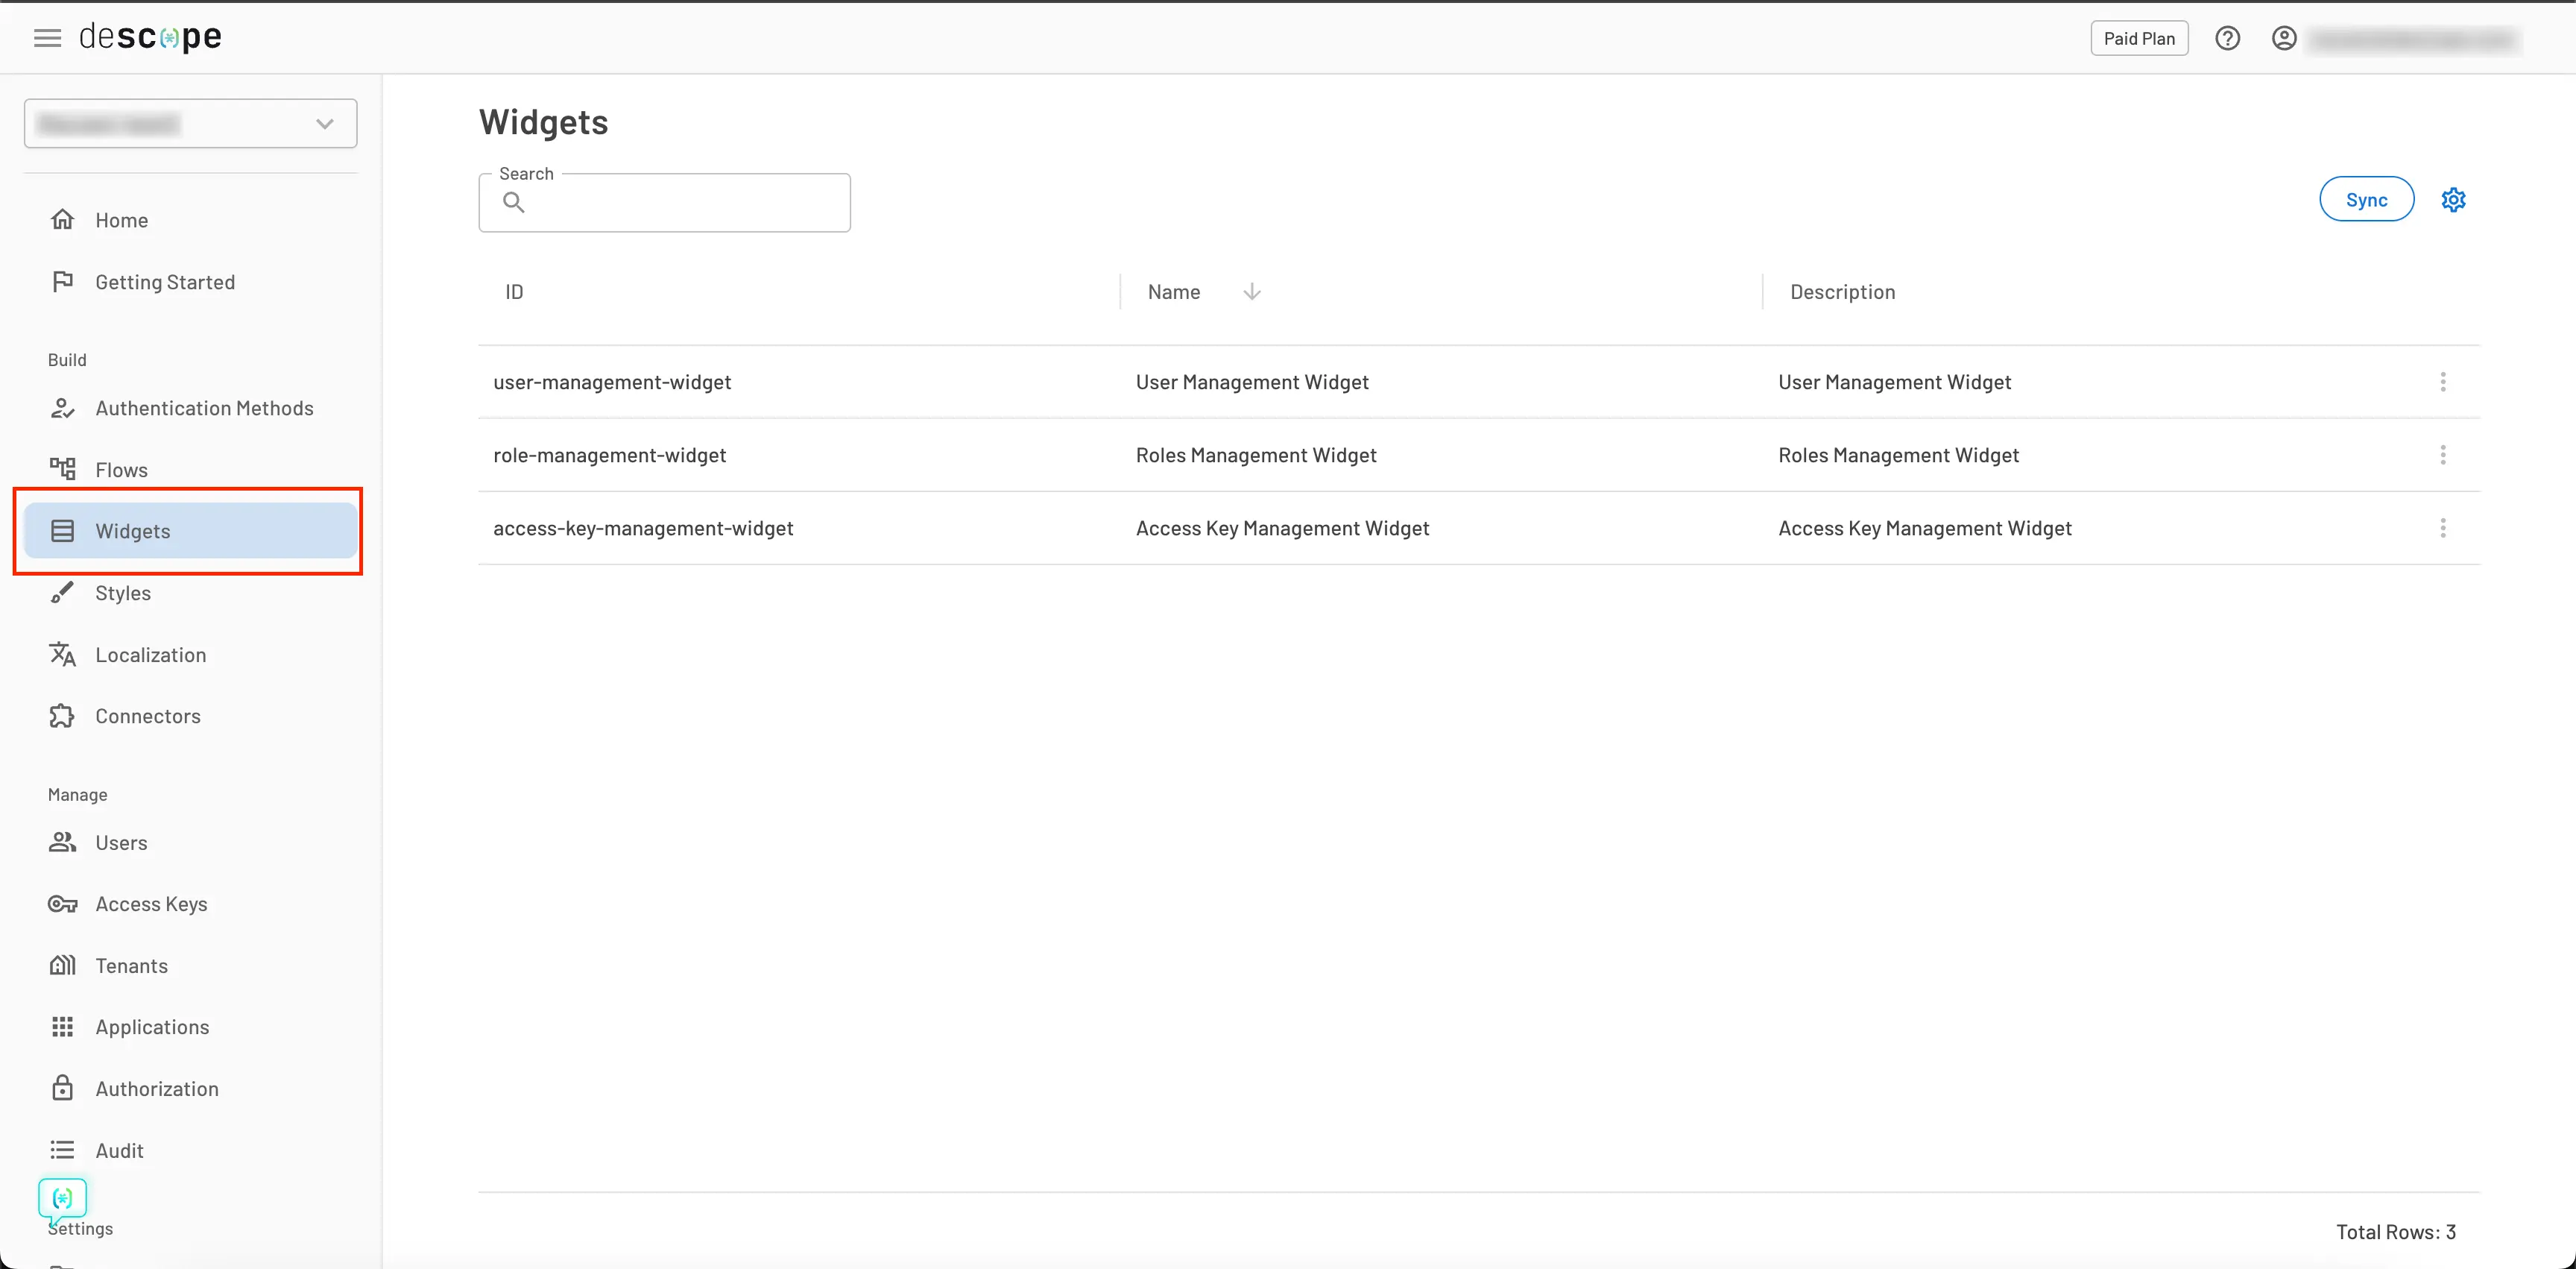2576x1269 pixels.
Task: Open the Users page
Action: pos(121,843)
